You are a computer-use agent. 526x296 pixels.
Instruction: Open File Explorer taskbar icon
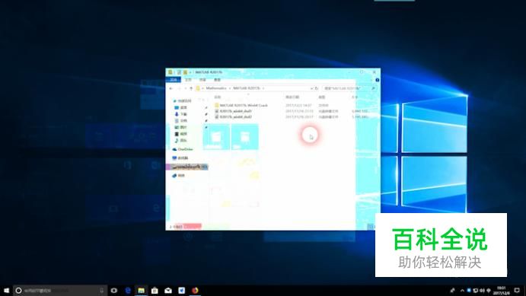(x=142, y=291)
